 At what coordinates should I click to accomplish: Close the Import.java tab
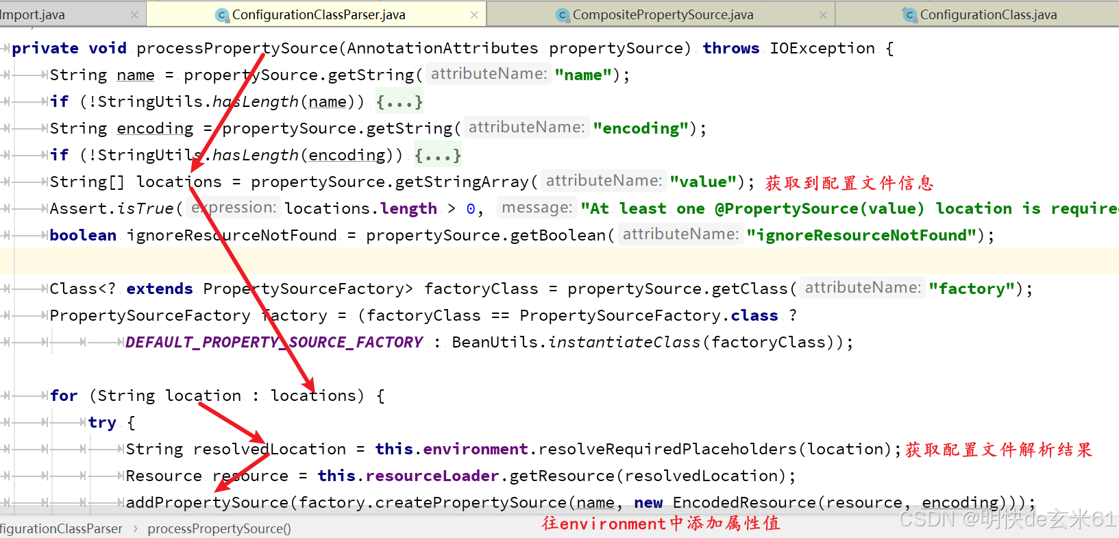click(134, 14)
